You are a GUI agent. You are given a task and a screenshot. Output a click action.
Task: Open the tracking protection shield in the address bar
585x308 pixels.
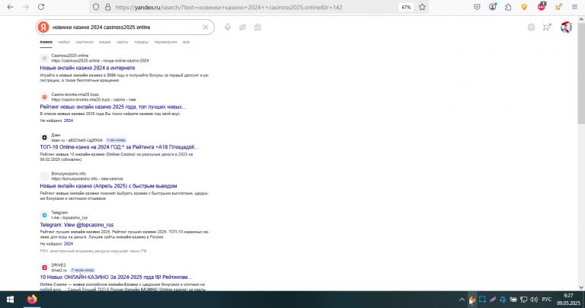tap(96, 7)
